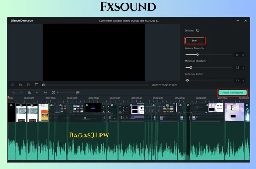Screen dimensions: 256x169
Task: Click Finish and Replace
Action: 233,92
